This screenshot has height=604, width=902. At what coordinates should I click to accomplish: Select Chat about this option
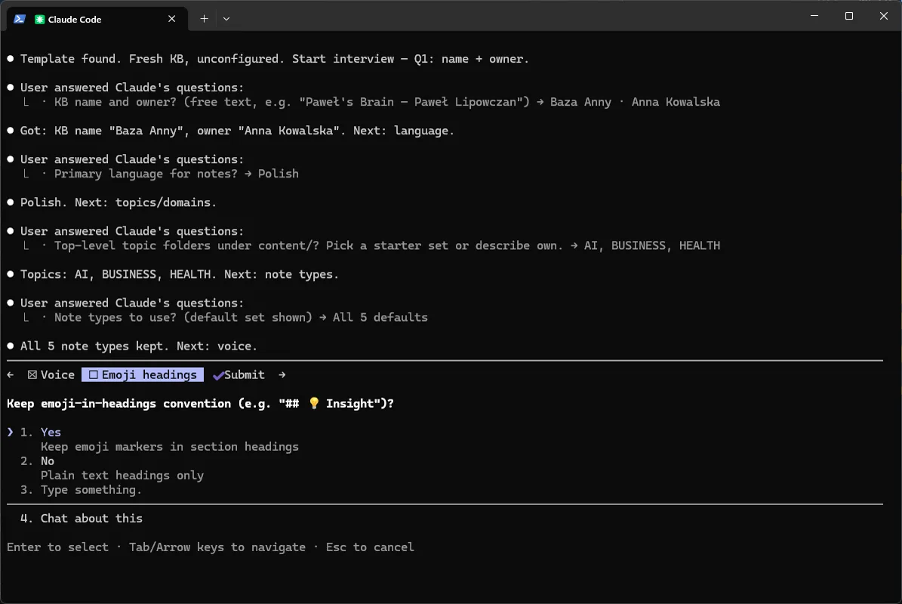tap(91, 519)
